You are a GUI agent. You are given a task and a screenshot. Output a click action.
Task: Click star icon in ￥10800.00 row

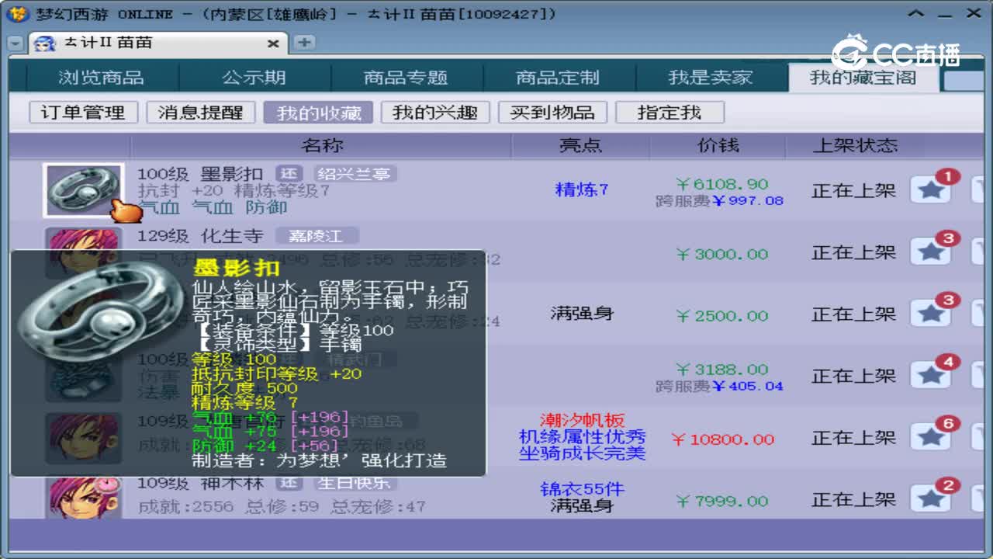930,438
